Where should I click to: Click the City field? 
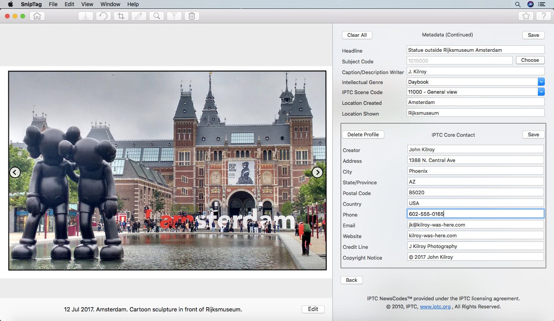[476, 170]
